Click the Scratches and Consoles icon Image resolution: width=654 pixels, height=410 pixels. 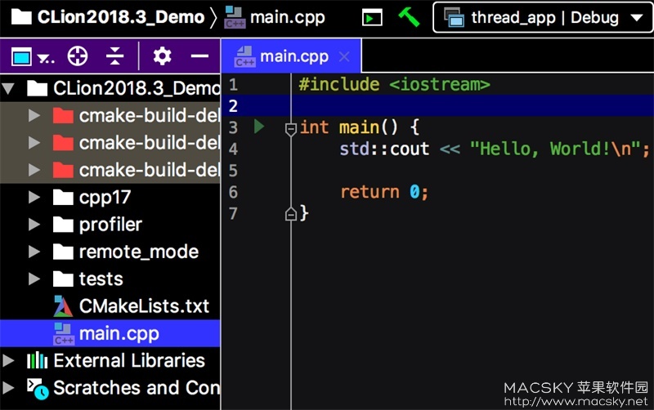click(x=38, y=388)
